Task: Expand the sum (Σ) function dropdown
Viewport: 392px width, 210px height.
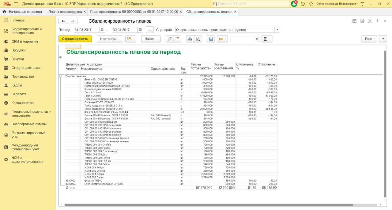Action: [x=267, y=39]
